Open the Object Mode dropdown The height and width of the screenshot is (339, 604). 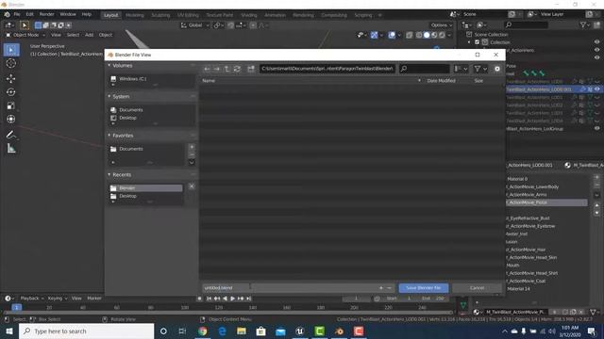click(x=25, y=35)
